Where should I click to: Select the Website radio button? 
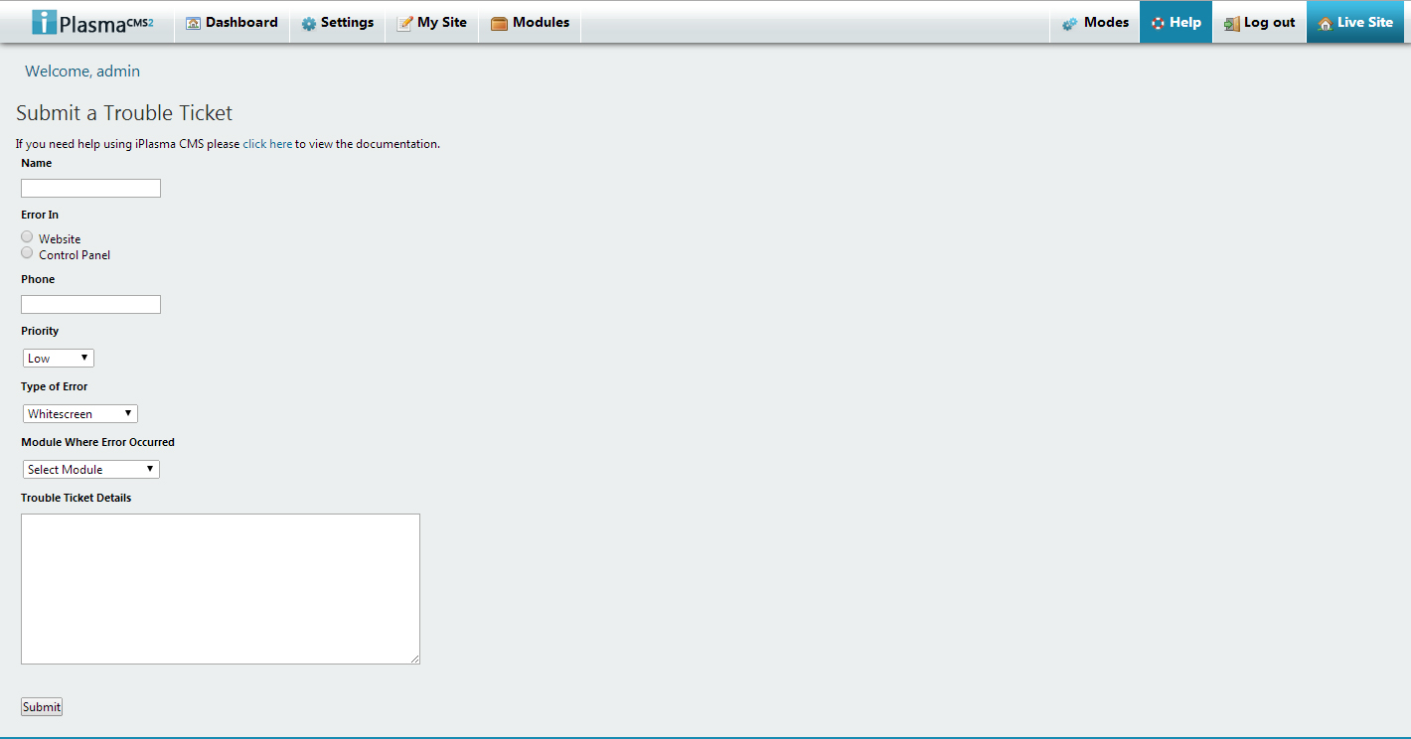(27, 236)
